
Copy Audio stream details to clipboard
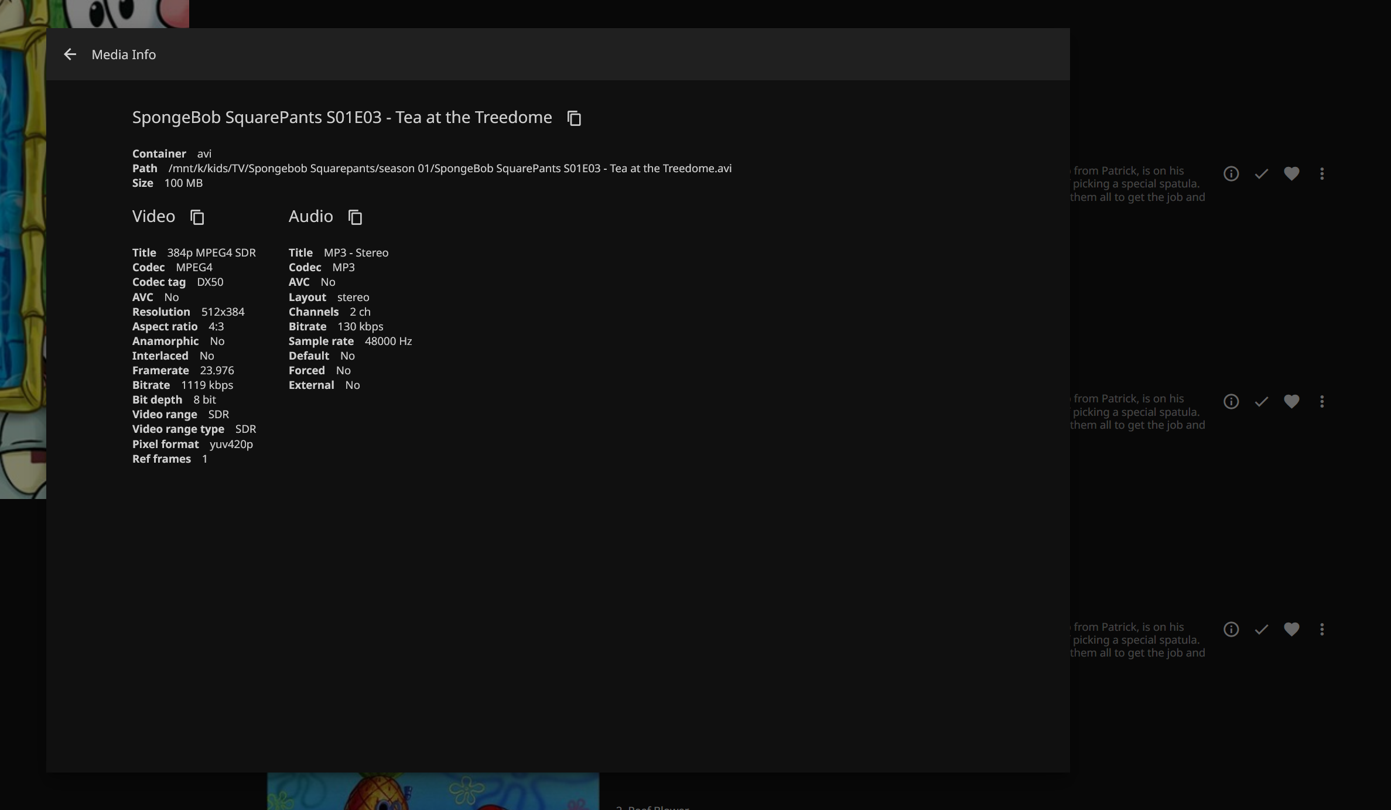[355, 217]
